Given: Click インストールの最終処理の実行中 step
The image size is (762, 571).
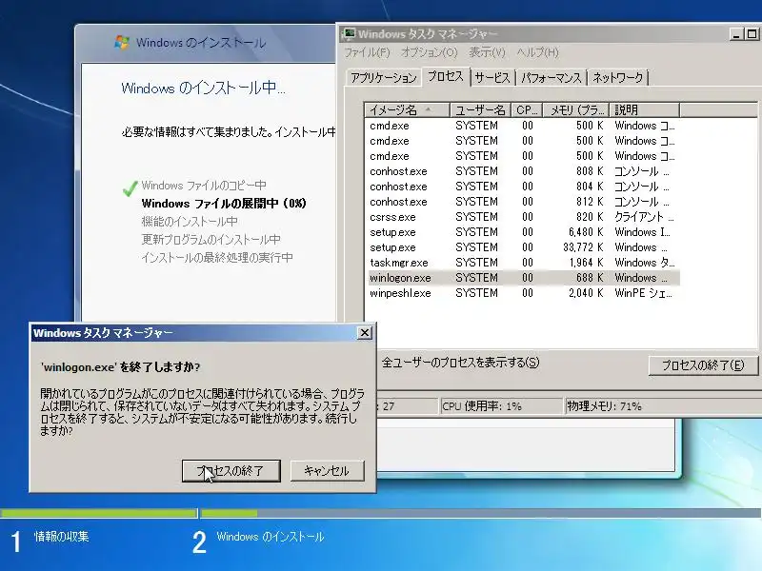Looking at the screenshot, I should [x=217, y=257].
